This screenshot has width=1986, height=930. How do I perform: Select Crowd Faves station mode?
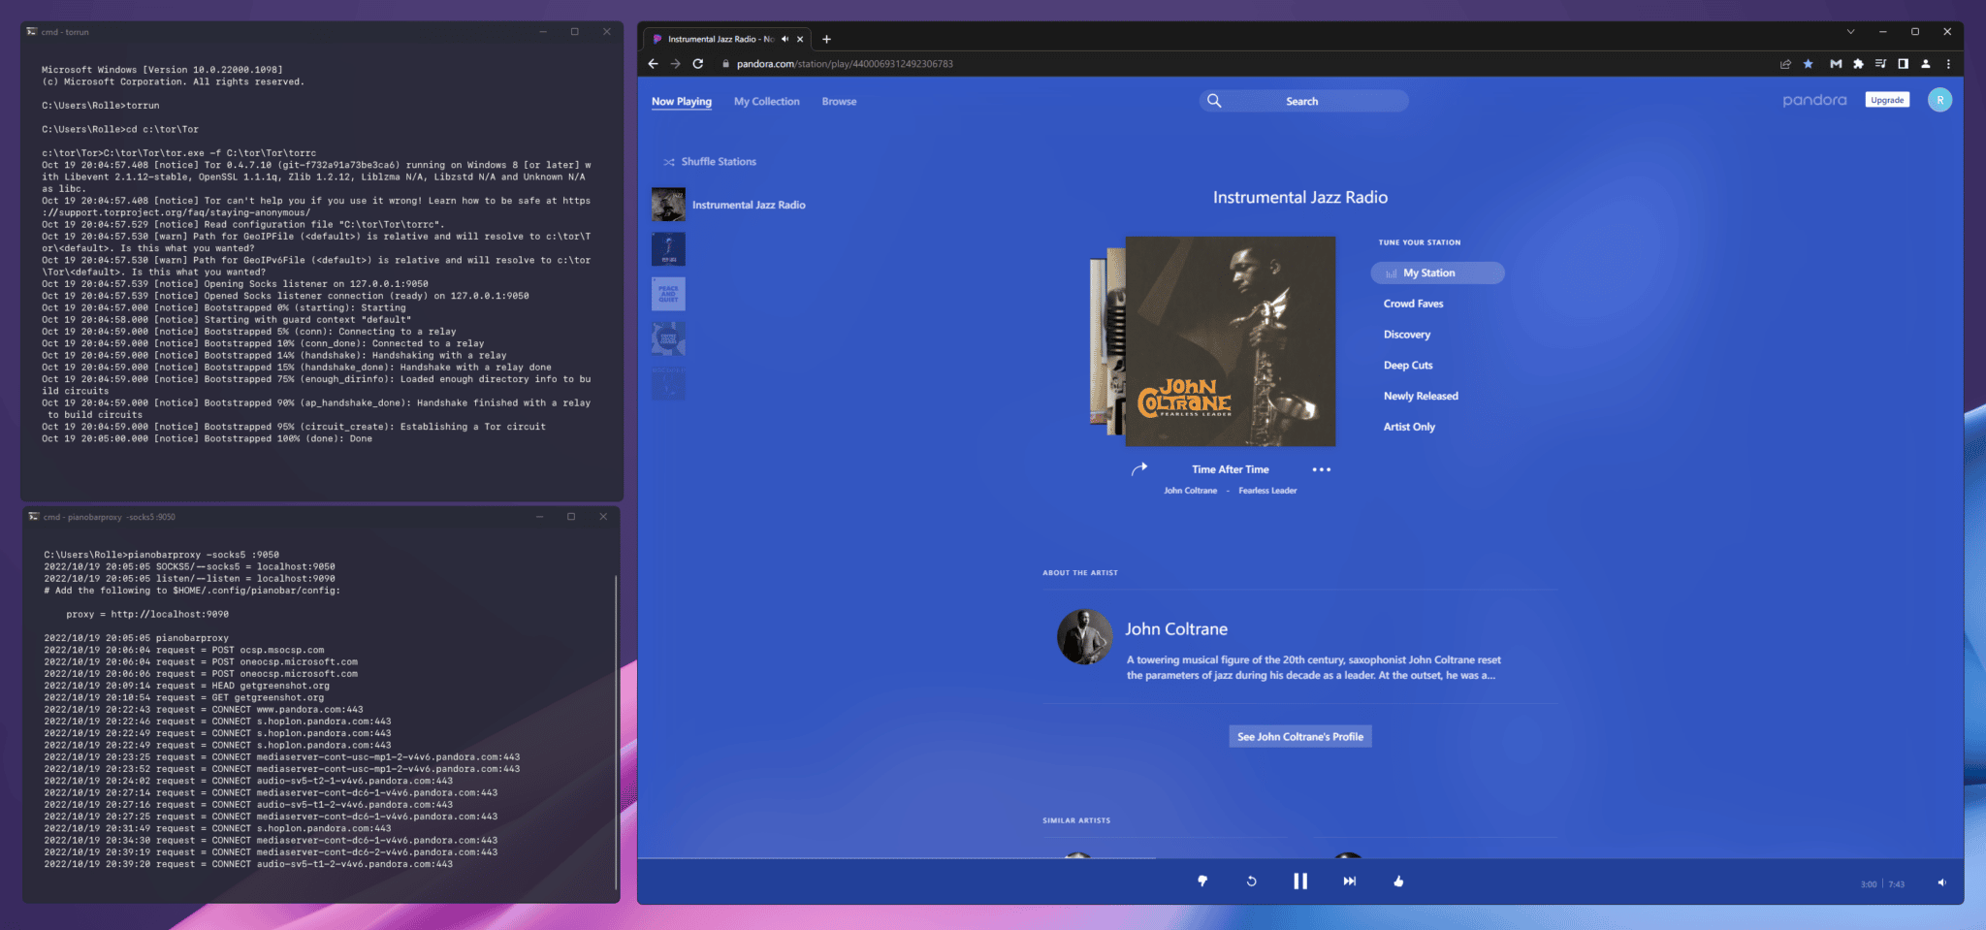click(1413, 304)
